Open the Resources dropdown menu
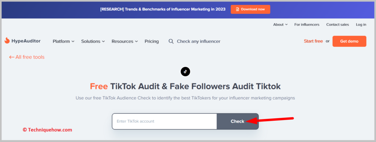This screenshot has width=376, height=142. 125,41
